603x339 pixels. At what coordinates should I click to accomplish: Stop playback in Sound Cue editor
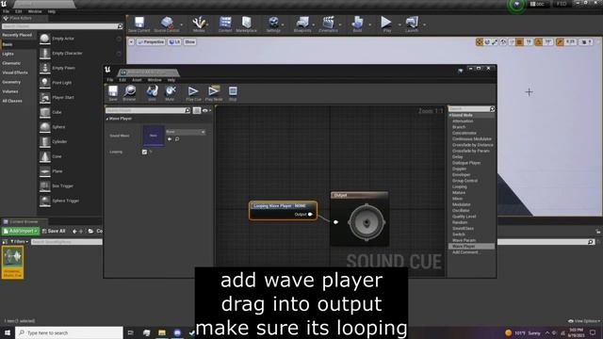click(x=233, y=93)
